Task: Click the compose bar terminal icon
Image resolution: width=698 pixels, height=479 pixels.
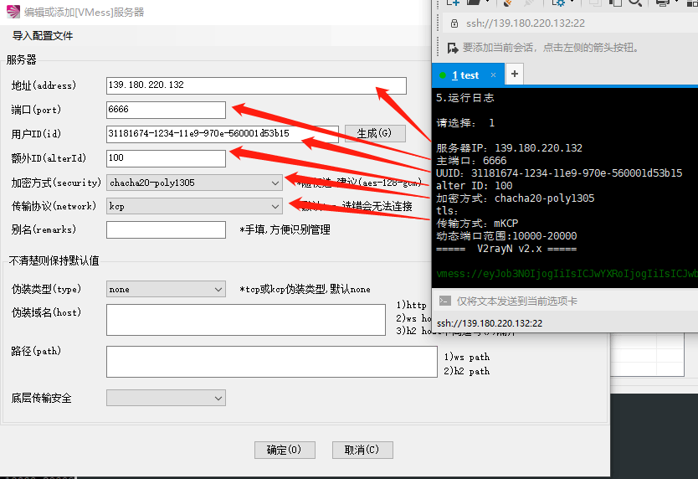Action: (445, 301)
